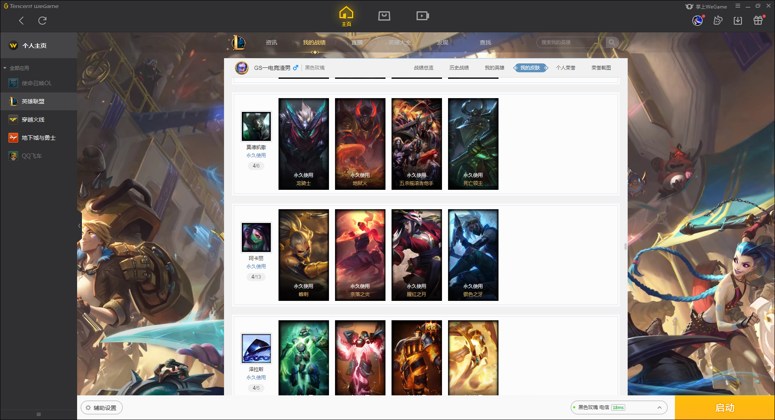Click the 阿卡丽 champion portrait
Screen dimensions: 775x420
pyautogui.click(x=256, y=237)
